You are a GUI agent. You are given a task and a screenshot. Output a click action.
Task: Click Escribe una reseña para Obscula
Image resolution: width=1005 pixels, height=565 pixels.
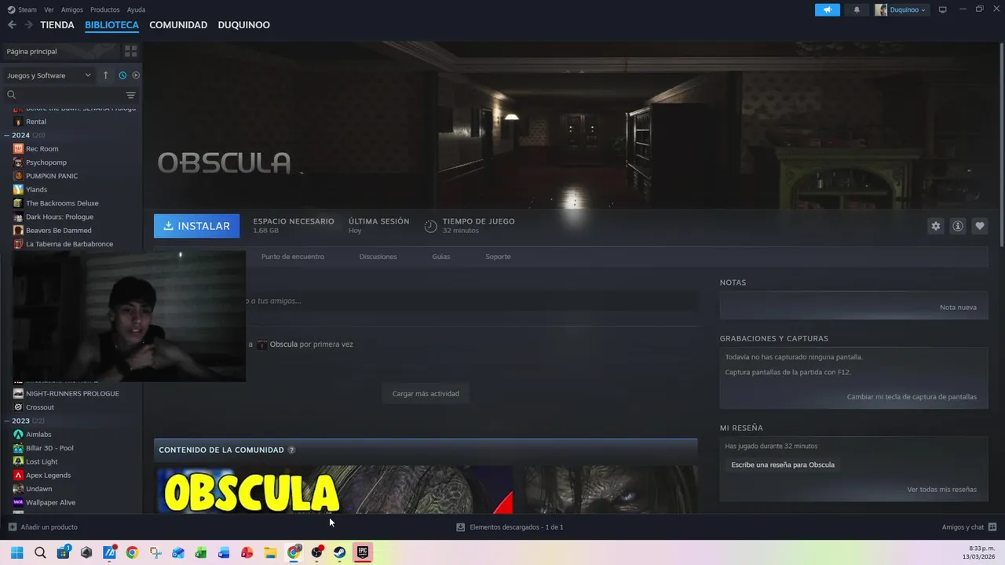[783, 465]
